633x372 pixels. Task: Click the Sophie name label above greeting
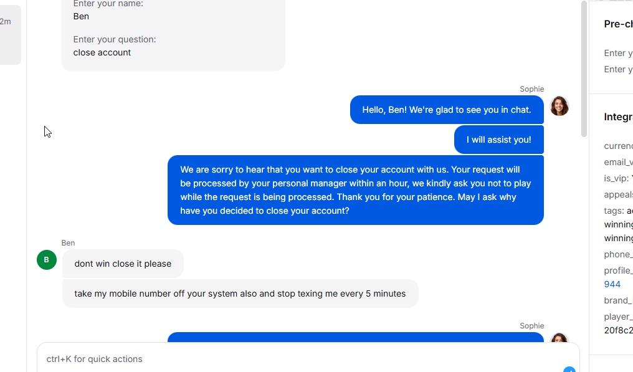[x=531, y=89]
